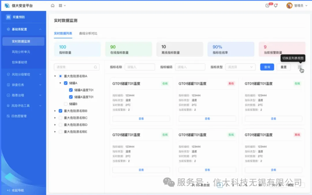Uncheck 重大危险源名称A checkbox

pyautogui.click(x=60, y=76)
